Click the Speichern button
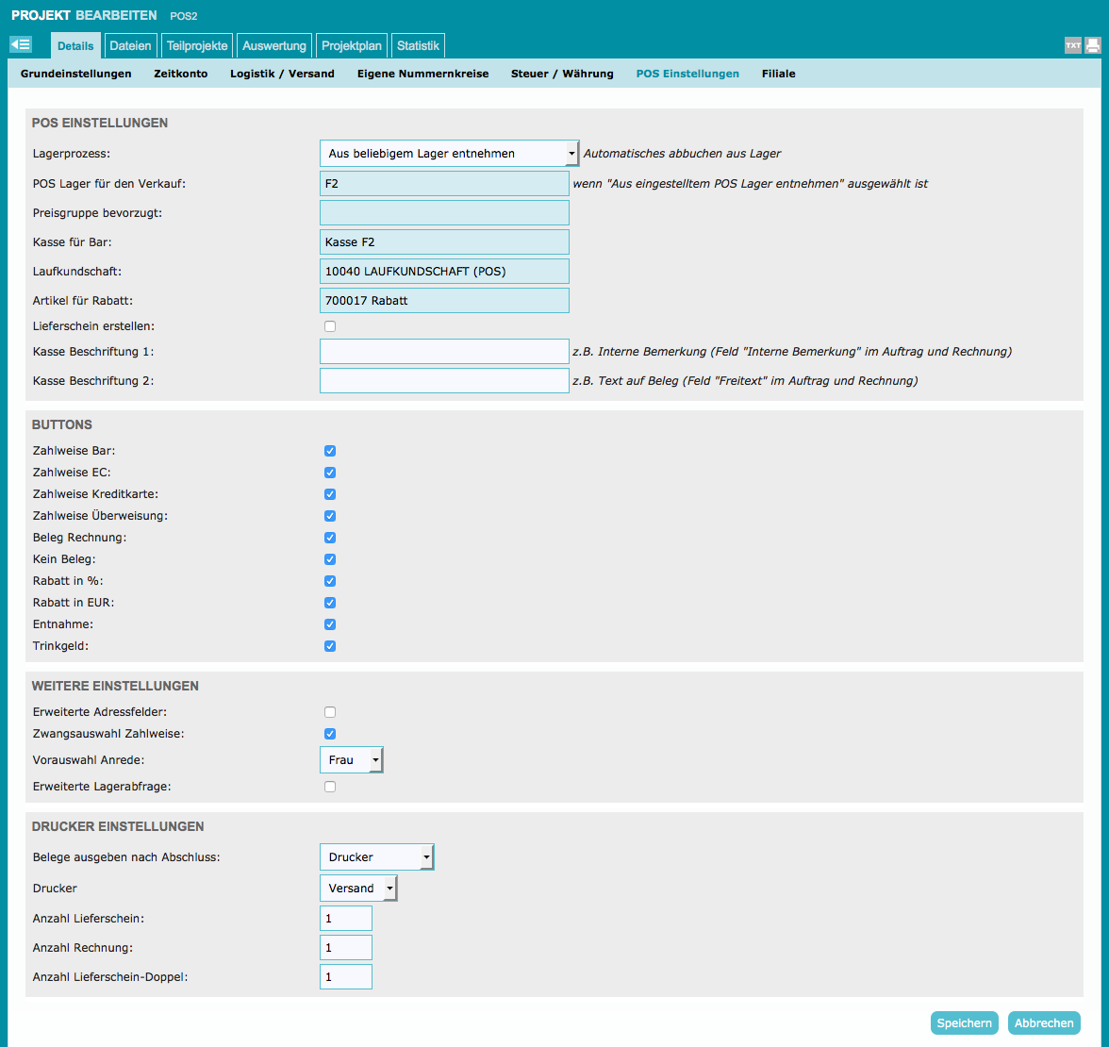Image resolution: width=1109 pixels, height=1047 pixels. pos(964,1023)
